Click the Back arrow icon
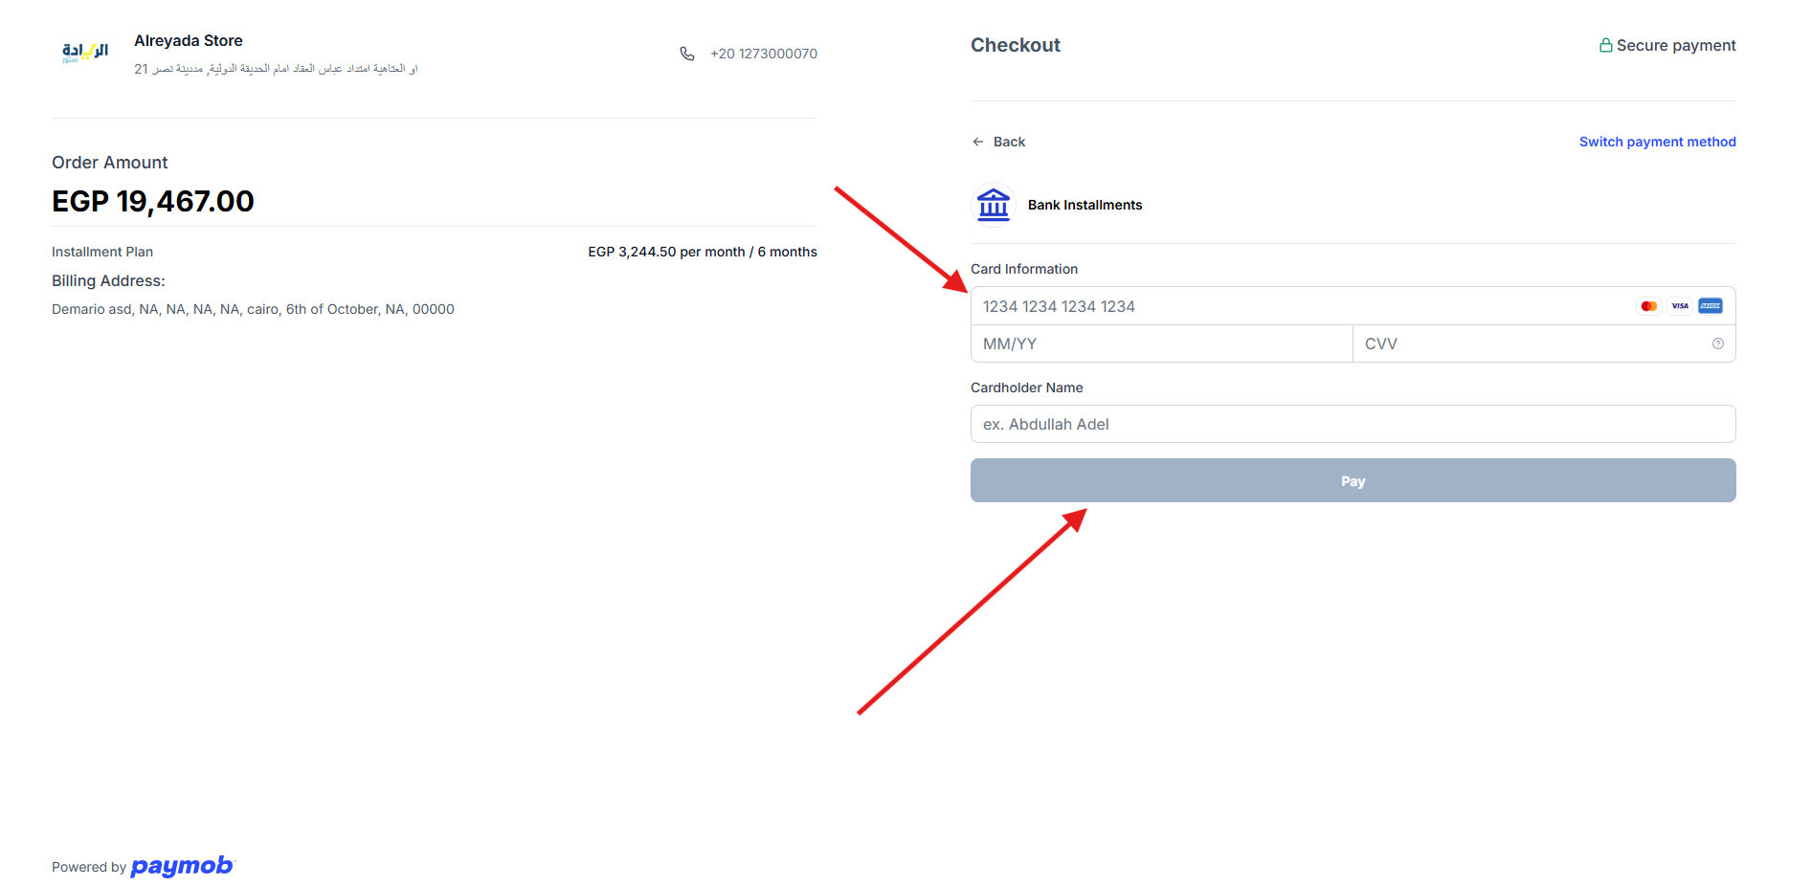Viewport: 1811px width, 886px height. point(977,142)
